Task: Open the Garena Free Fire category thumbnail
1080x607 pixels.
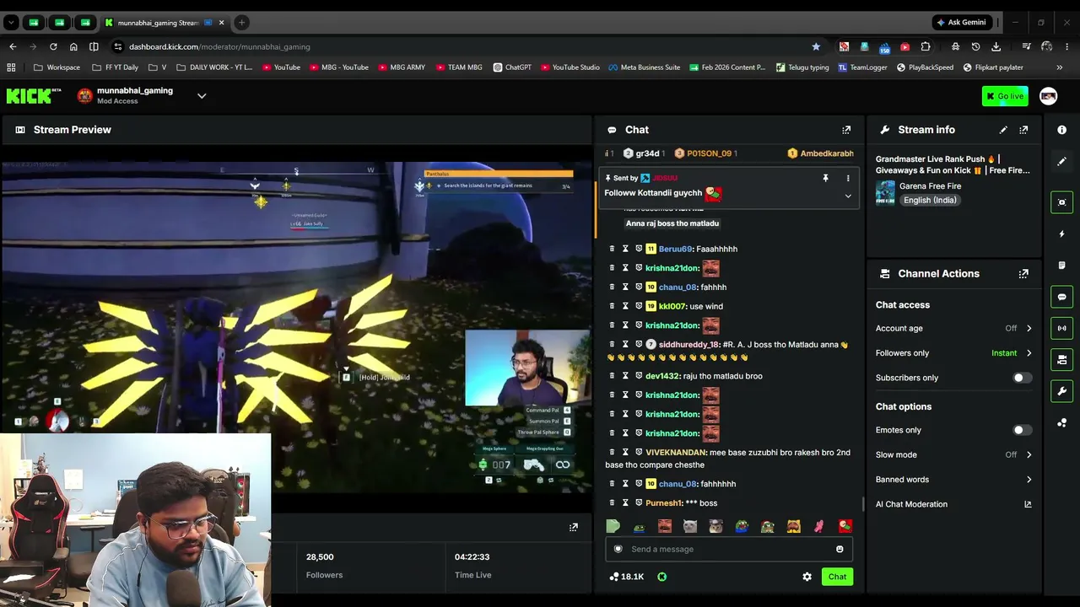Action: (x=885, y=192)
